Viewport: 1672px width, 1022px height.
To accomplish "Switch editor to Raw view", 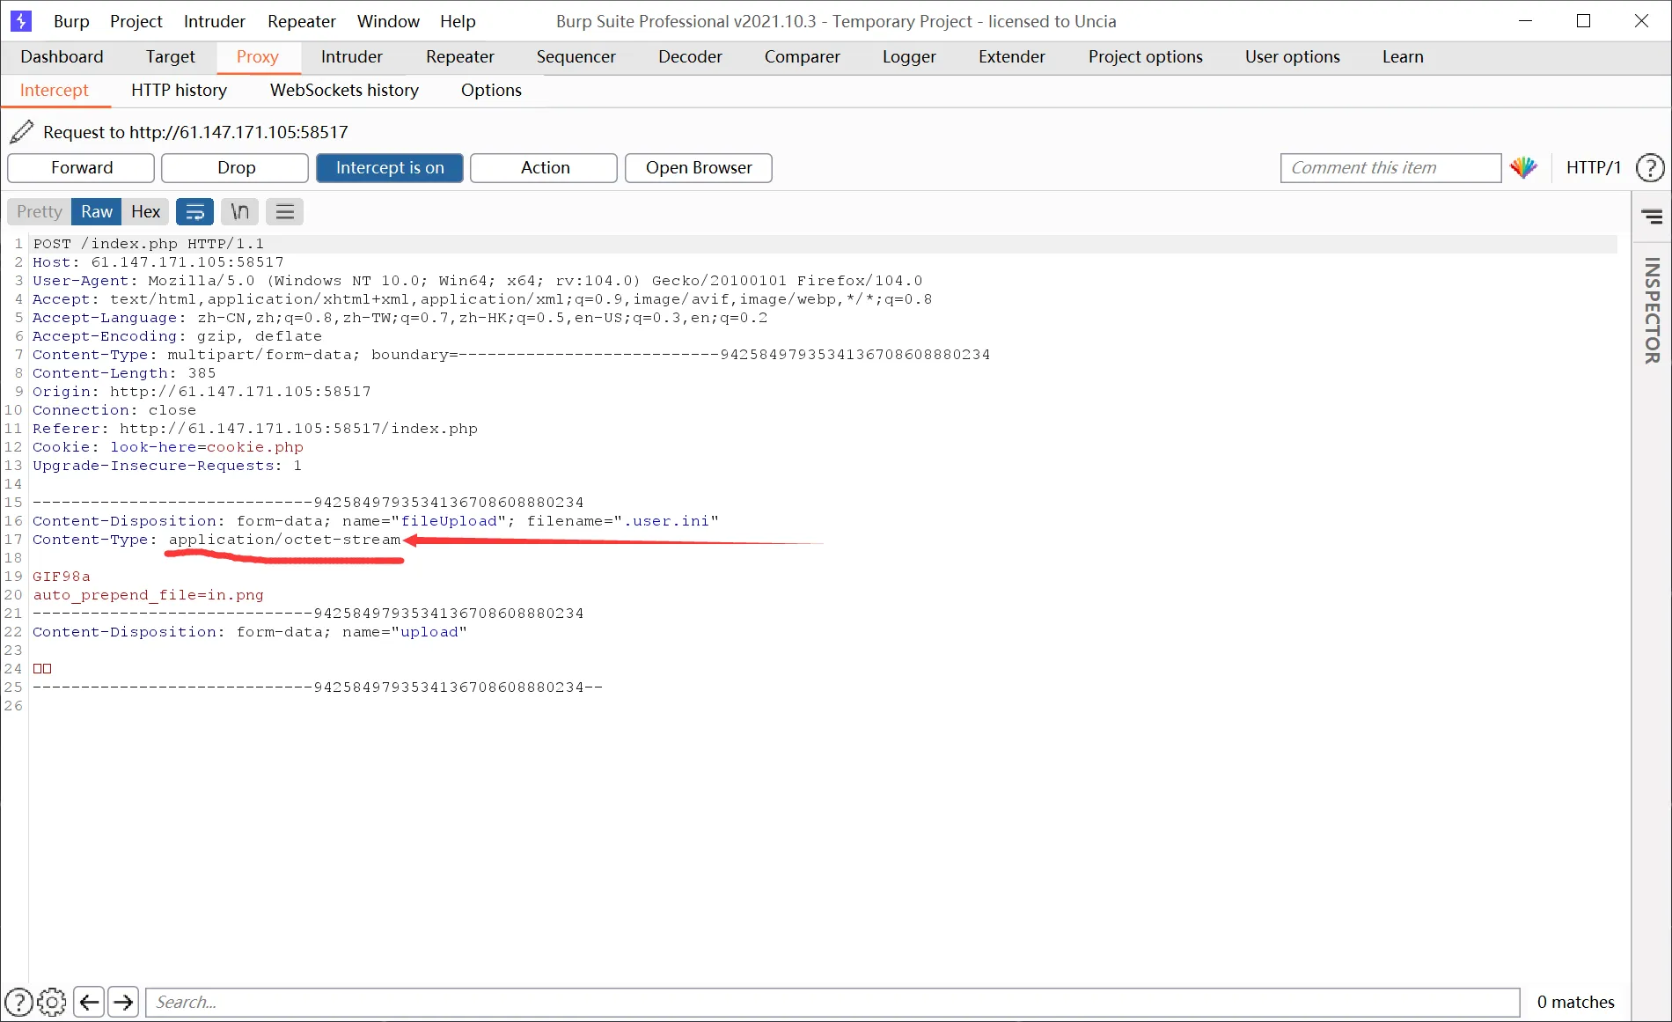I will tap(97, 211).
